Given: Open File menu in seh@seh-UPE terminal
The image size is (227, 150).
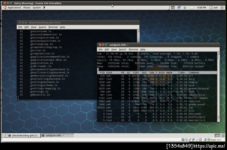Looking at the screenshot, I should click(101, 49).
